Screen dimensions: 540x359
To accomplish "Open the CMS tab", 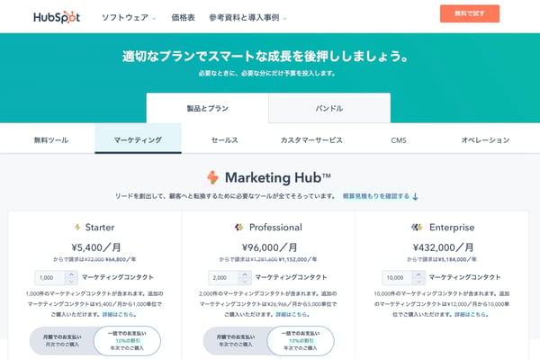I will [x=399, y=140].
